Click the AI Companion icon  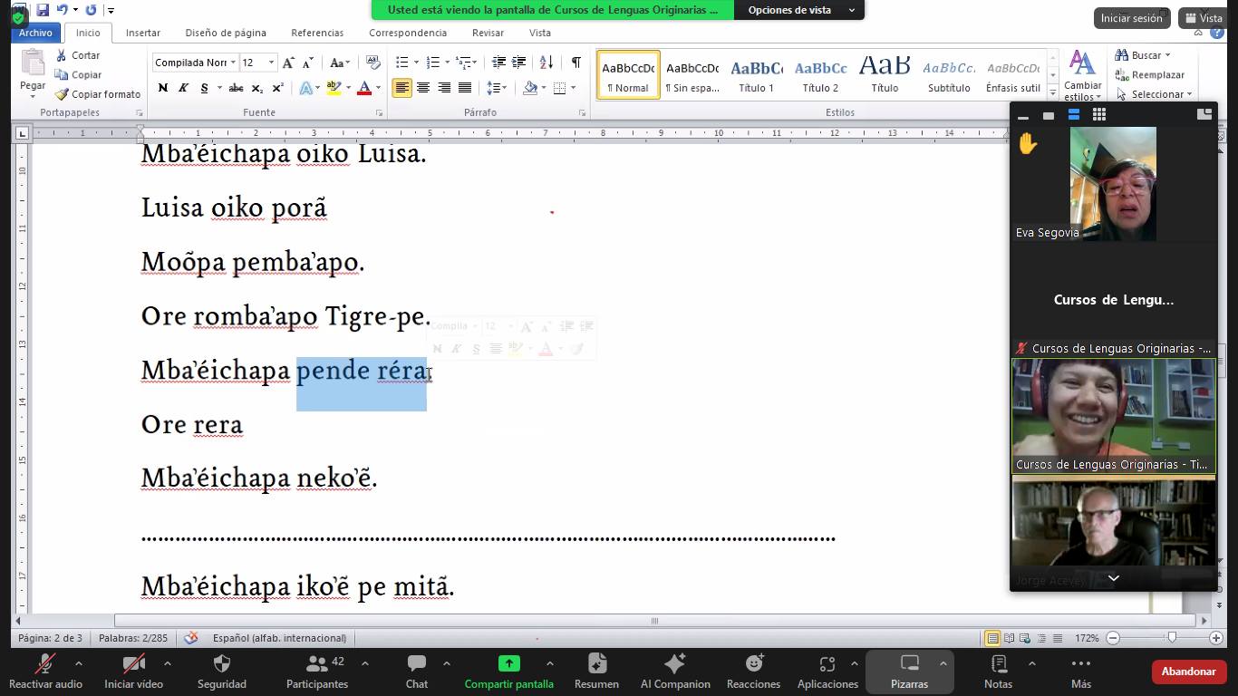675,664
